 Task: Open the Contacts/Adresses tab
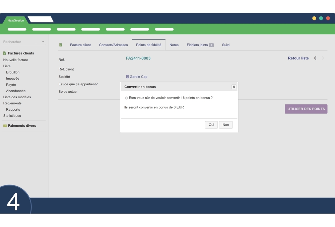(113, 45)
